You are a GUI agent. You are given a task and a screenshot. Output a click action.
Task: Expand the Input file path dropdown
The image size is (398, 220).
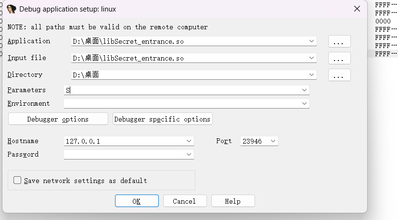point(312,59)
